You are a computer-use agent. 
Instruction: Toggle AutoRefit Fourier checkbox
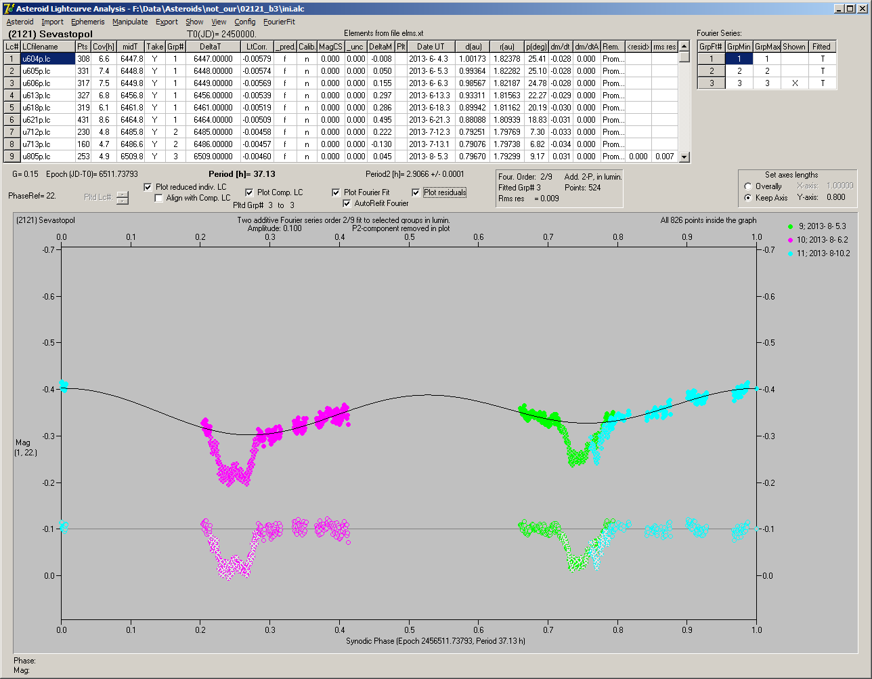(x=347, y=203)
